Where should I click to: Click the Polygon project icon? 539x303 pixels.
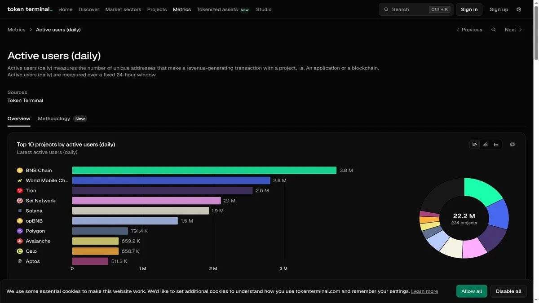tap(20, 231)
